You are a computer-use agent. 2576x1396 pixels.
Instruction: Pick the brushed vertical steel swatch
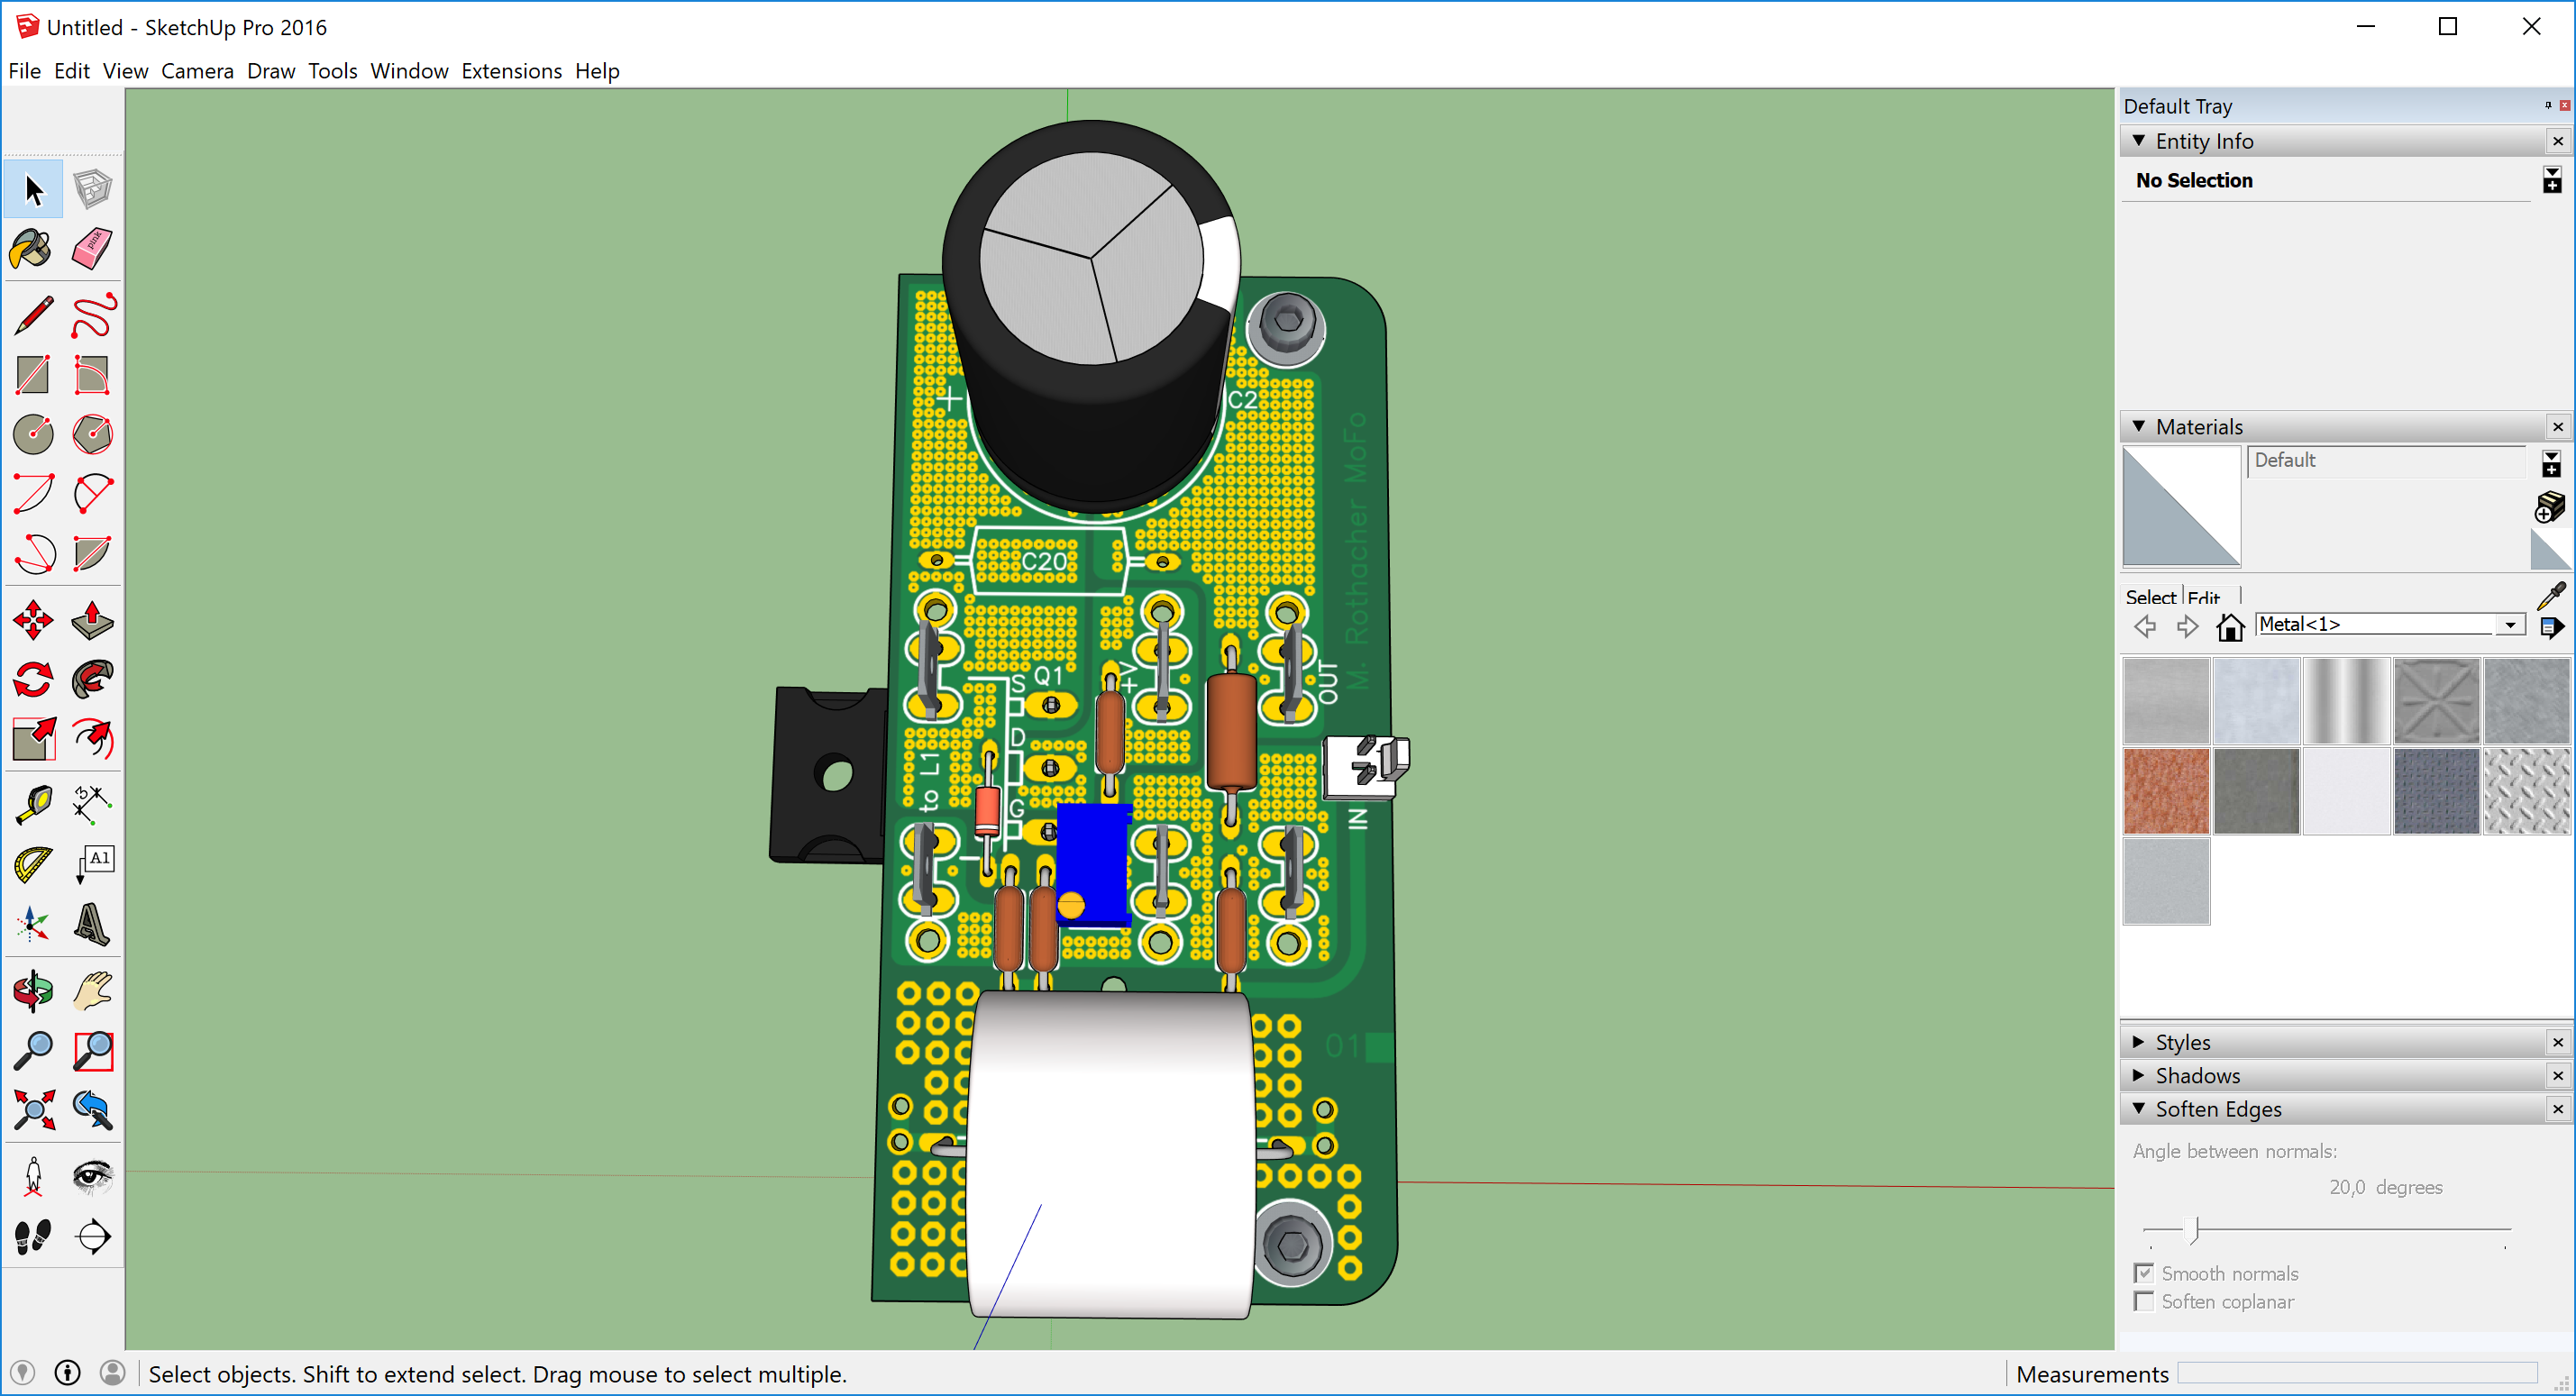(2346, 701)
